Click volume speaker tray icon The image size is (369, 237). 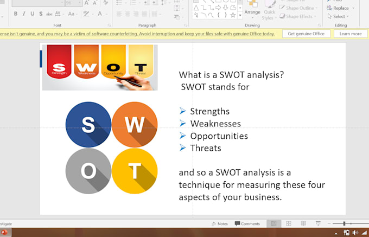click(x=355, y=233)
